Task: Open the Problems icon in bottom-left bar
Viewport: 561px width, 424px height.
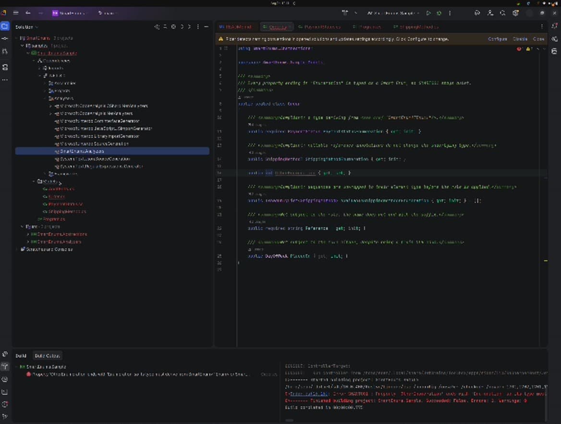Action: click(5, 404)
